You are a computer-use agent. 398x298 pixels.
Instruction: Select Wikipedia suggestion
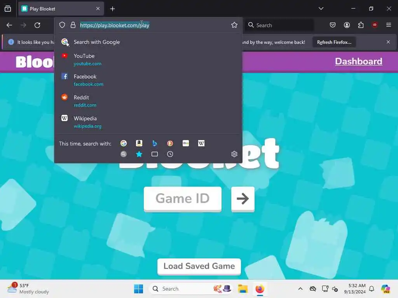[x=148, y=122]
